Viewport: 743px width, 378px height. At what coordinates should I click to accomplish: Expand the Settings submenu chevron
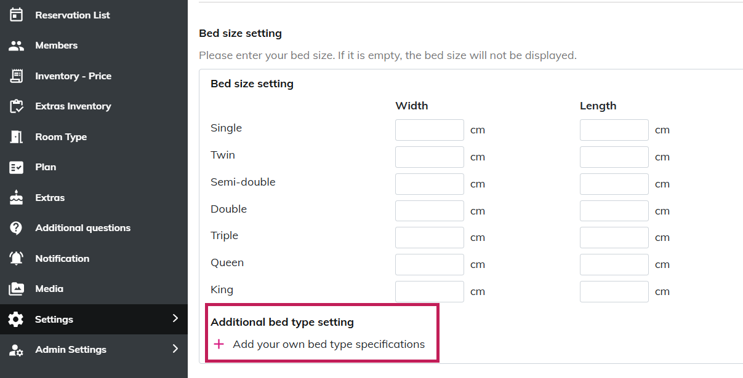coord(175,318)
